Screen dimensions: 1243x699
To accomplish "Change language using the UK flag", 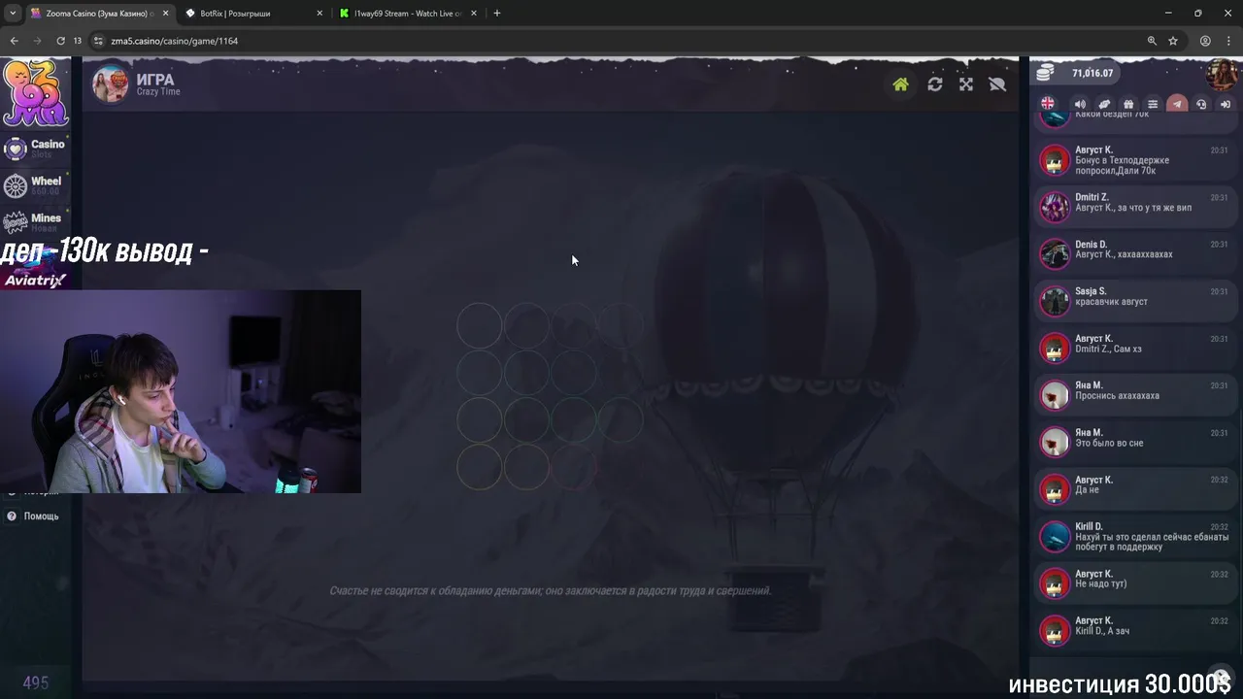I will (1048, 104).
